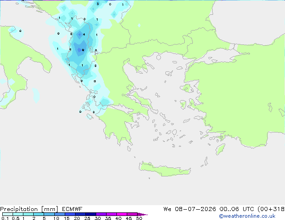
Task: Select the 45–50 mm legend swatch
Action: point(132,214)
